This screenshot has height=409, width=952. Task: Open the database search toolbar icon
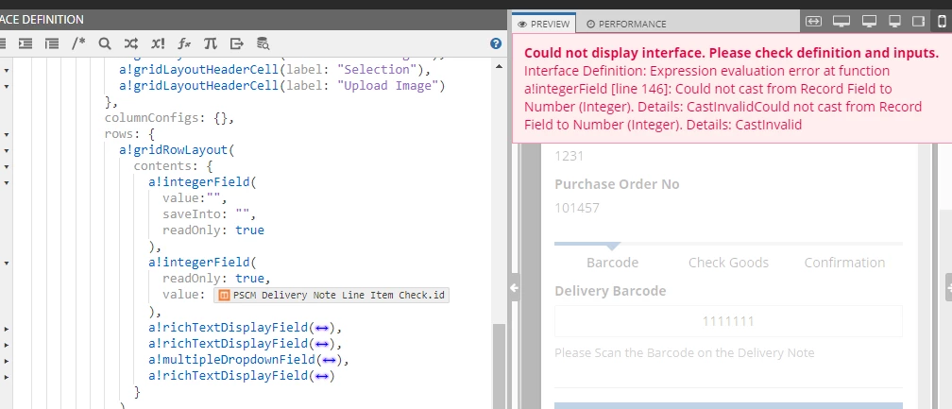coord(263,43)
